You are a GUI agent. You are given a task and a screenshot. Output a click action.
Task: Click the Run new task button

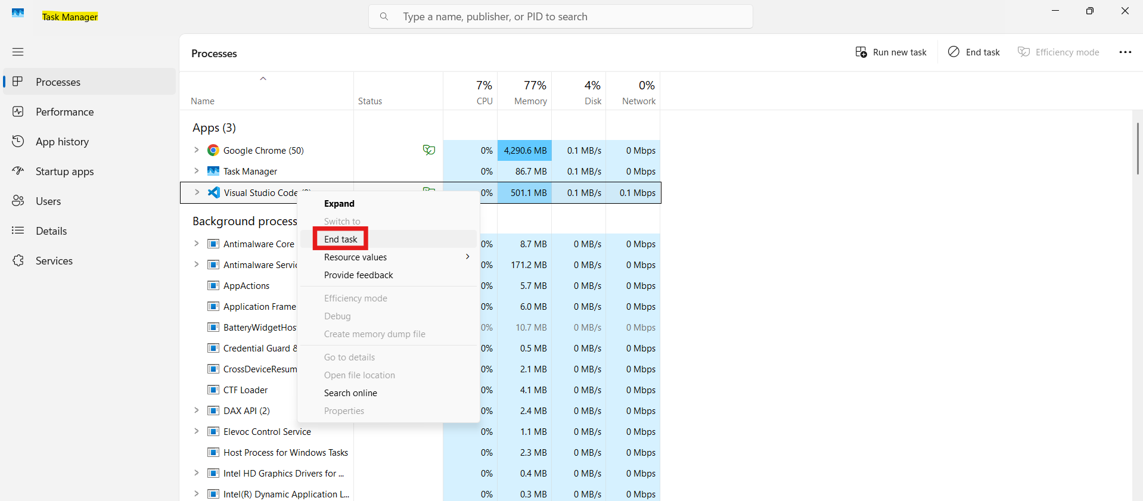(891, 52)
